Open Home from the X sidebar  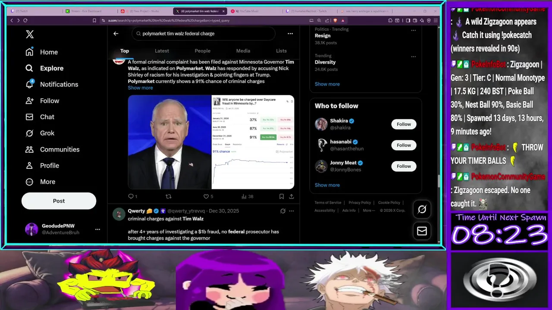click(42, 52)
